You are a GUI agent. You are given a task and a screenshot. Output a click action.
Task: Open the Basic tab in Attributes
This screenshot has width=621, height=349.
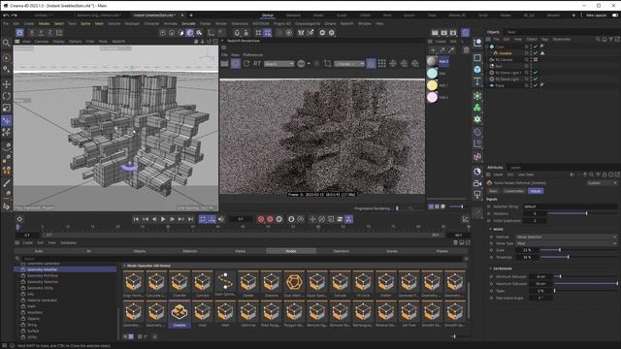coord(493,191)
